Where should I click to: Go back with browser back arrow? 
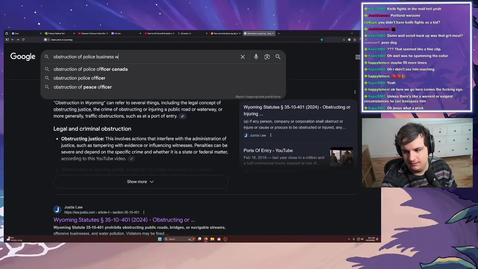pos(12,40)
